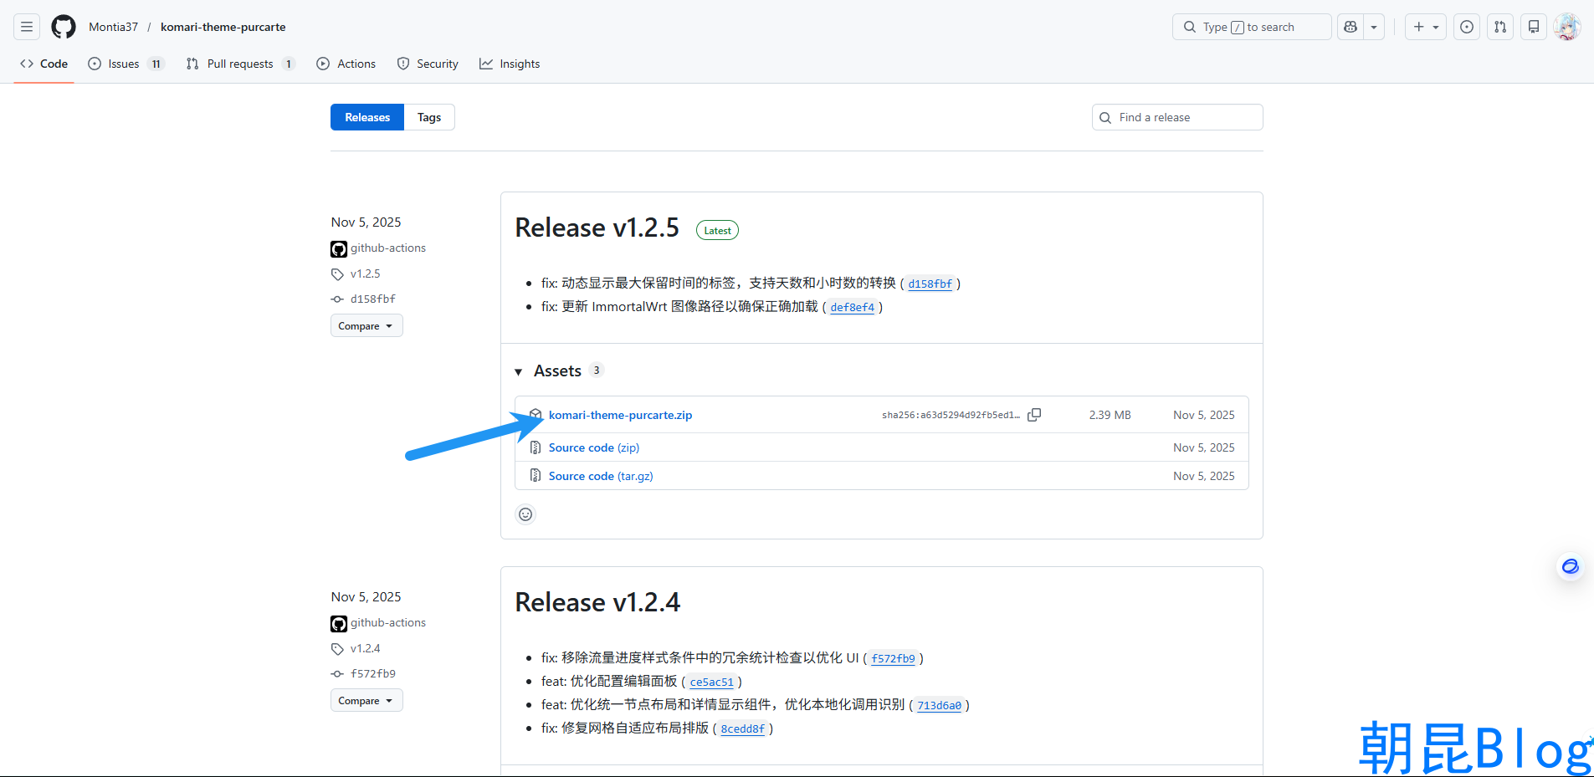Open the hamburger navigation menu

(x=27, y=27)
